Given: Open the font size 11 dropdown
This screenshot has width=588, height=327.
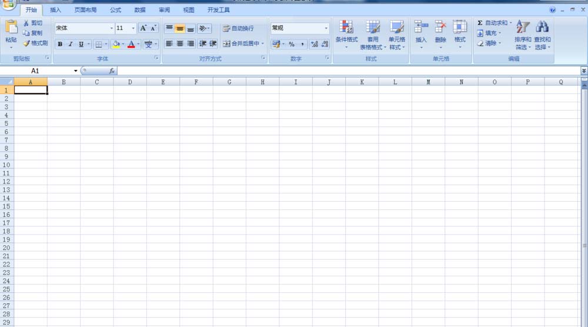Looking at the screenshot, I should point(133,28).
